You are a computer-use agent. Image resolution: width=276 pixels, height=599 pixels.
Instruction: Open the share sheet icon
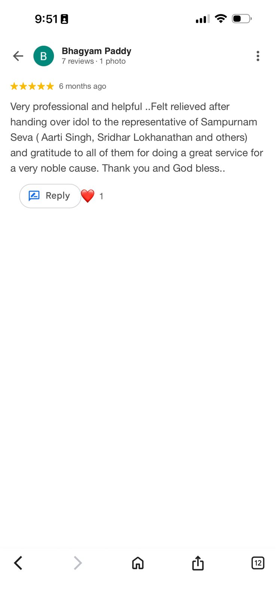point(198,563)
